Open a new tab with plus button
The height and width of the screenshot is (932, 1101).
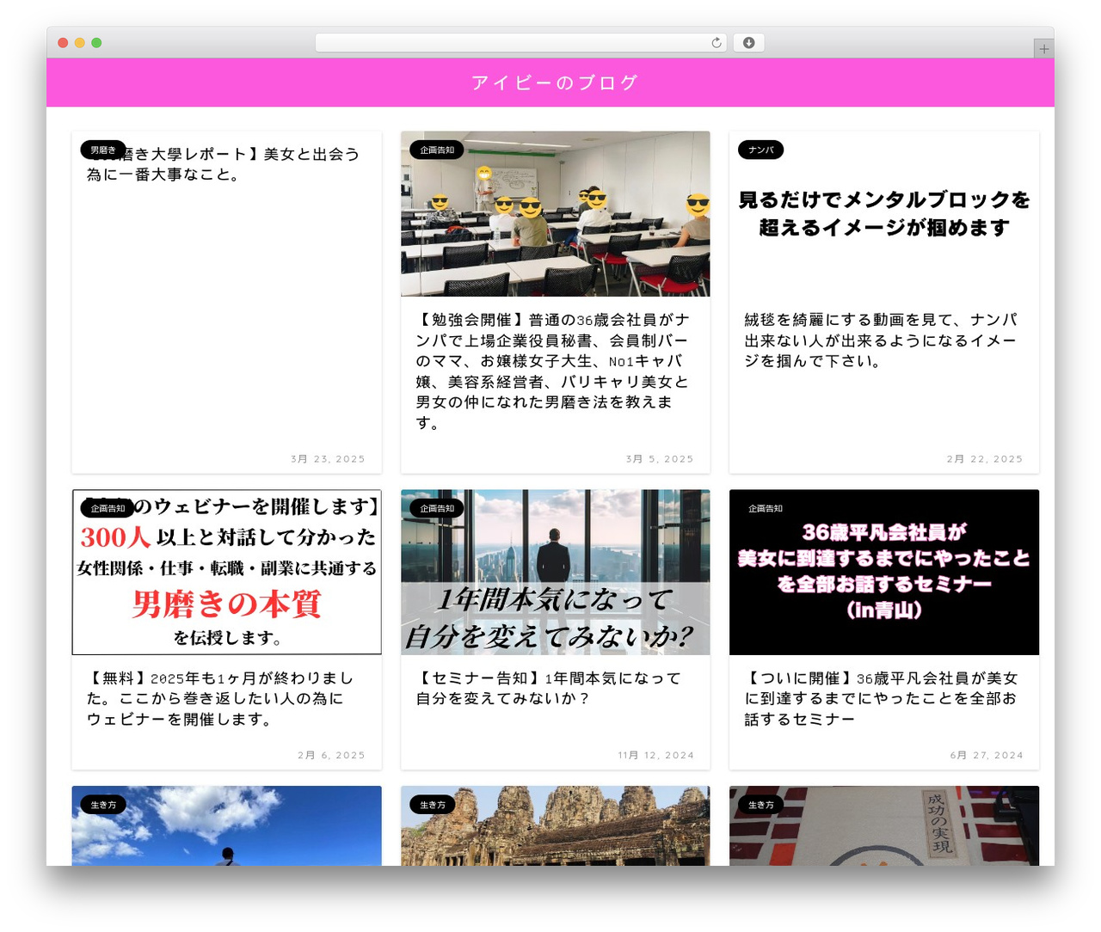(1043, 49)
